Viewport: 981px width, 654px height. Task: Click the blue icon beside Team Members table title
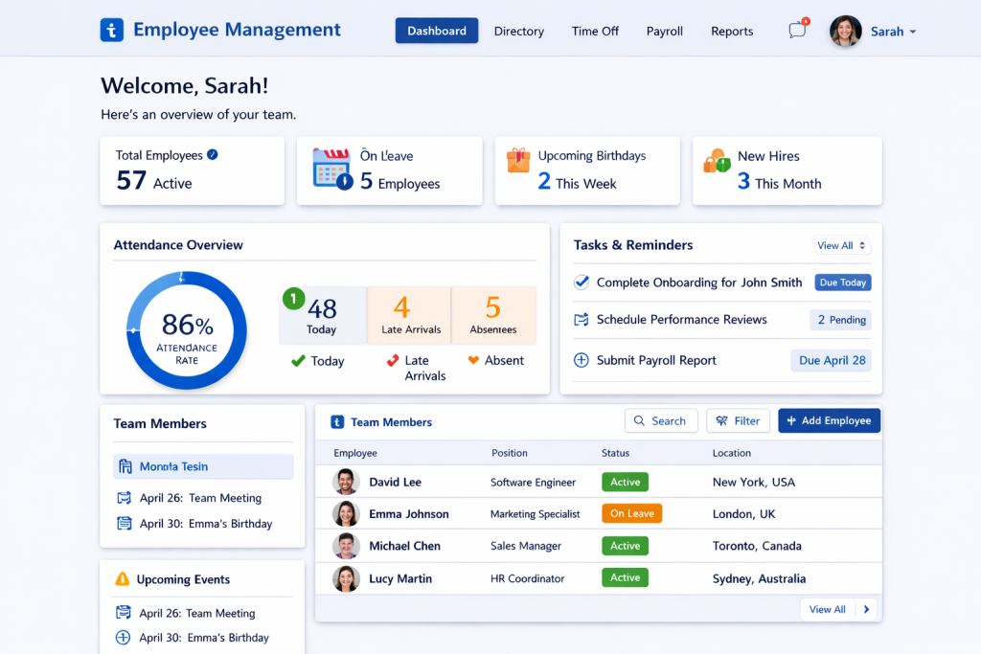(x=337, y=422)
